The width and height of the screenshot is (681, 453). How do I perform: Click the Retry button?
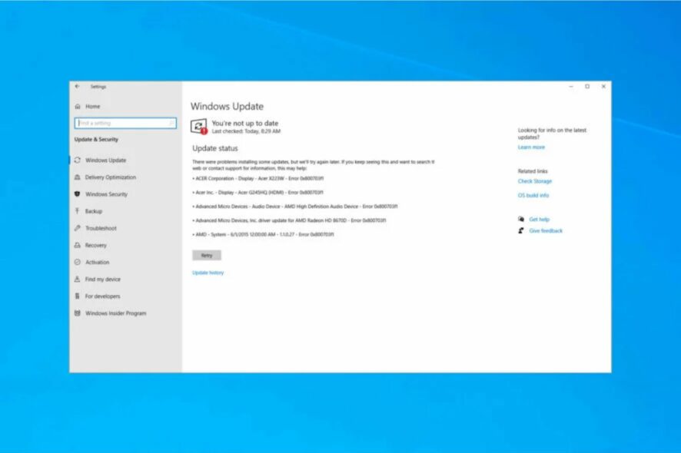coord(207,255)
